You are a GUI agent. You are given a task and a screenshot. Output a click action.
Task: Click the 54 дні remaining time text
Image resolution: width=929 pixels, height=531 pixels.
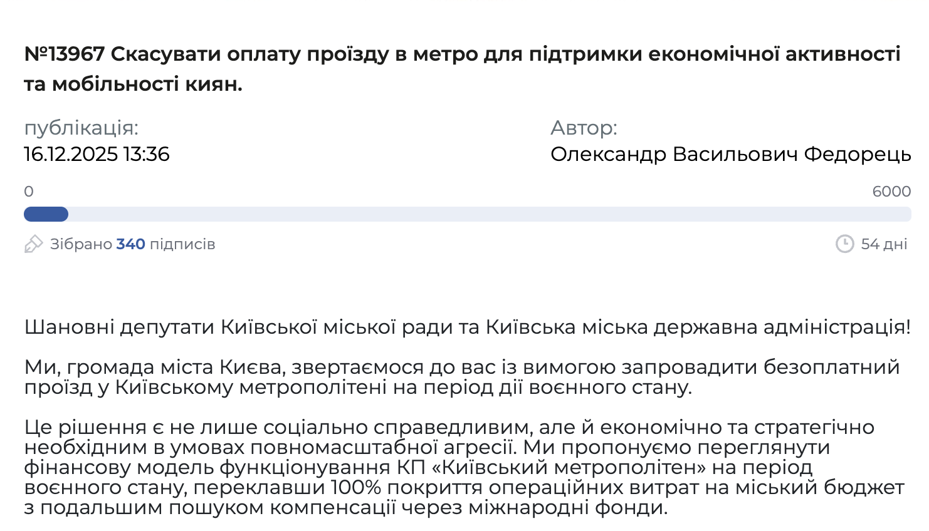click(884, 244)
